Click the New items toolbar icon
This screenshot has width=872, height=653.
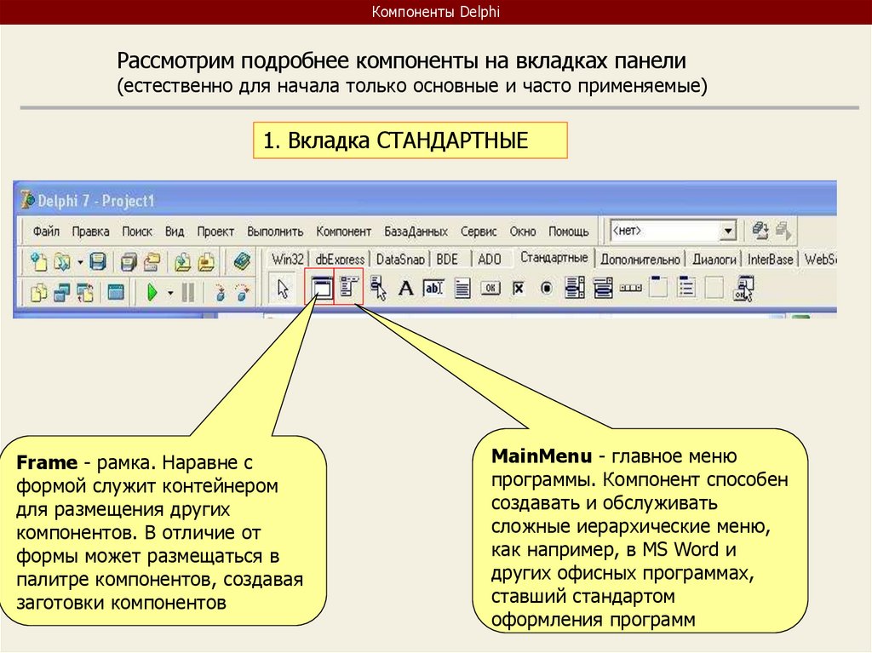point(37,261)
